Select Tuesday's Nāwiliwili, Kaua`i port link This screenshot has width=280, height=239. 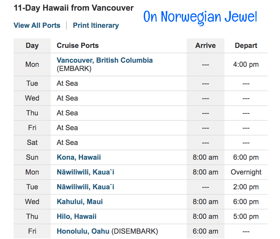point(85,187)
